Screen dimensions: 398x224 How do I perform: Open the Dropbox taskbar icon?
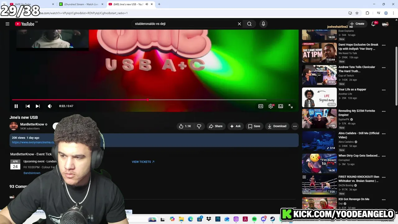pos(209,219)
